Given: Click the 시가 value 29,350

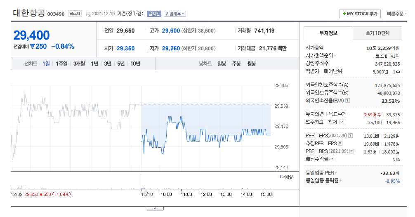Looking at the screenshot, I should click(x=126, y=48).
